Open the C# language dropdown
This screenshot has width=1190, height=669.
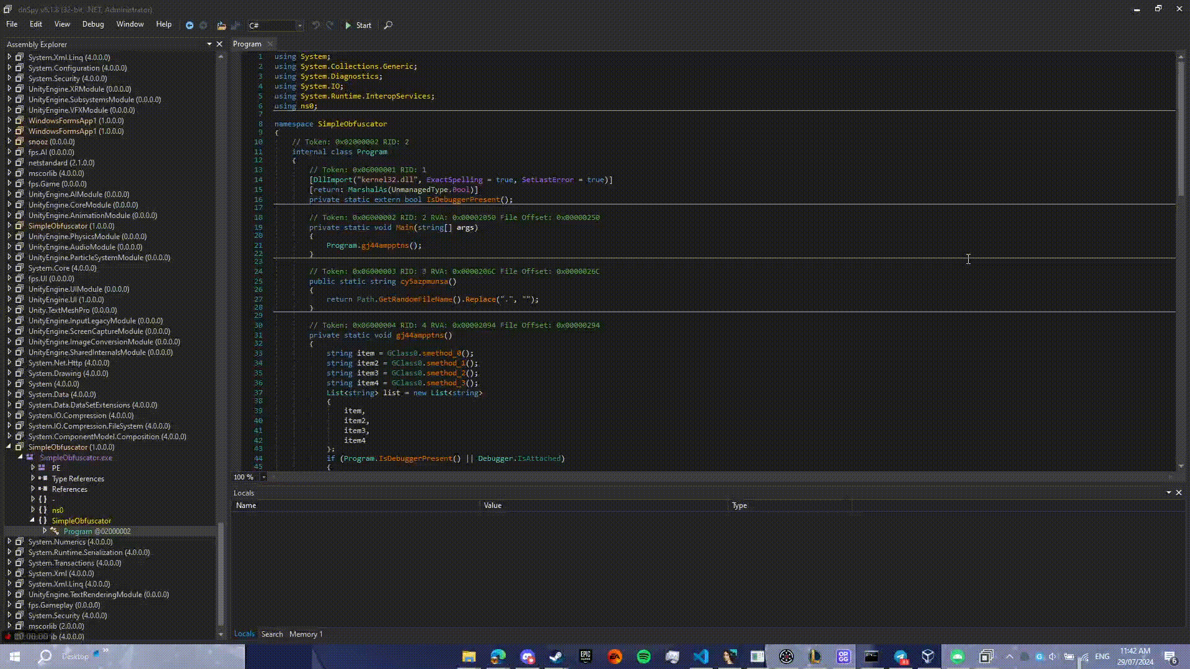point(299,25)
